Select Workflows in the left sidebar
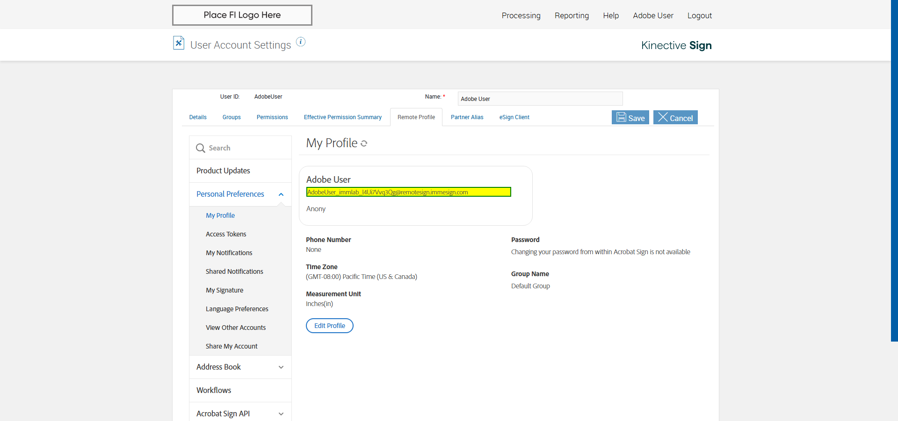This screenshot has height=421, width=898. (214, 390)
